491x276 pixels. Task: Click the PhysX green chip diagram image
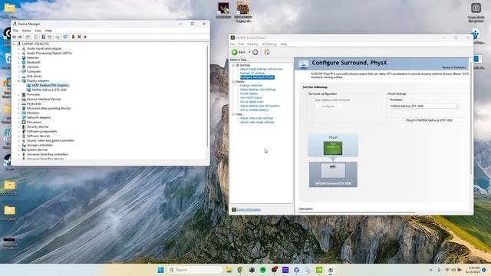[x=333, y=148]
